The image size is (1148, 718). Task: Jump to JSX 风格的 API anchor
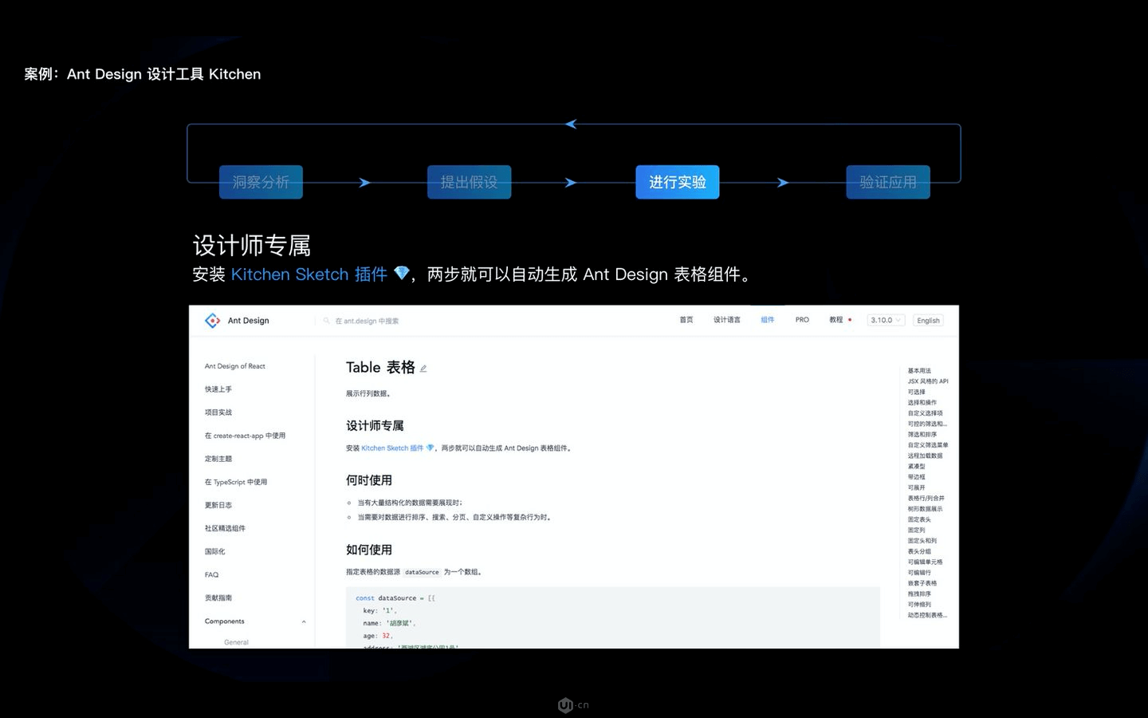click(x=928, y=381)
